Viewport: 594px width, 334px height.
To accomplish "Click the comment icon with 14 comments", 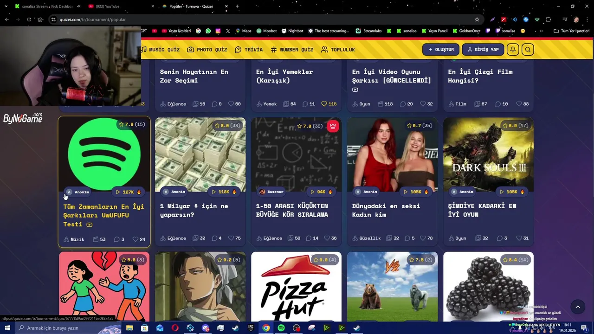I will click(x=309, y=238).
